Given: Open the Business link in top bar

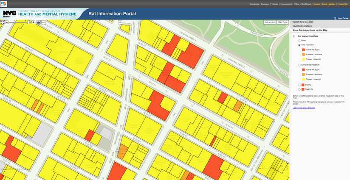Looking at the screenshot, I should point(265,4).
